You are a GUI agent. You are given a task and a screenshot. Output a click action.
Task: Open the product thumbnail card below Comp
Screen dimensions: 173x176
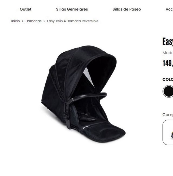[168, 132]
